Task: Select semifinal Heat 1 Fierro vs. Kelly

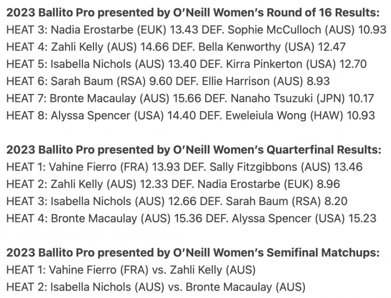Action: point(131,270)
